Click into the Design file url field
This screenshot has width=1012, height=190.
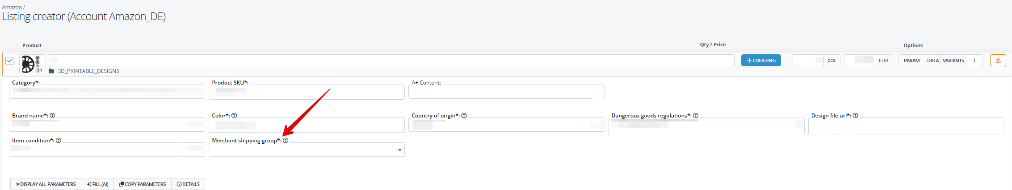click(906, 127)
